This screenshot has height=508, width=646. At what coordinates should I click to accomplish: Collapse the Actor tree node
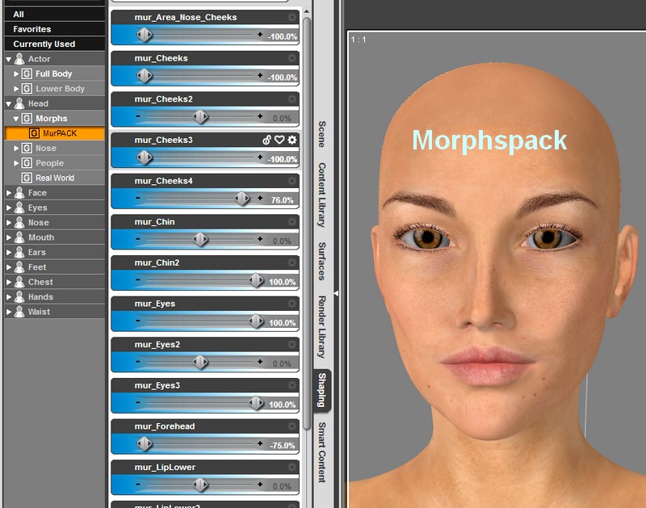click(9, 59)
